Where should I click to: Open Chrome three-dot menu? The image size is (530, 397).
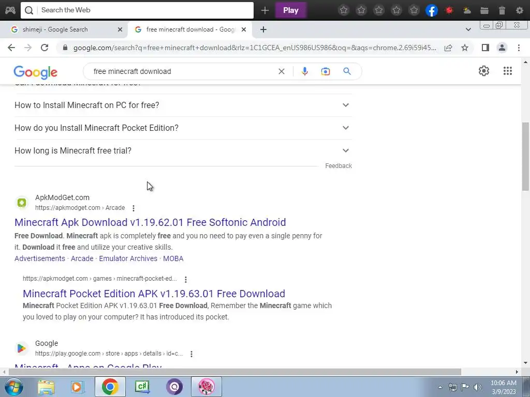point(519,48)
